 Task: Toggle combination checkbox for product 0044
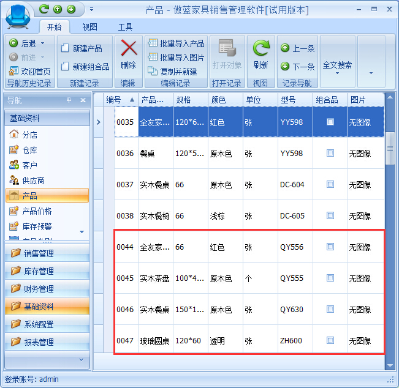(x=330, y=247)
